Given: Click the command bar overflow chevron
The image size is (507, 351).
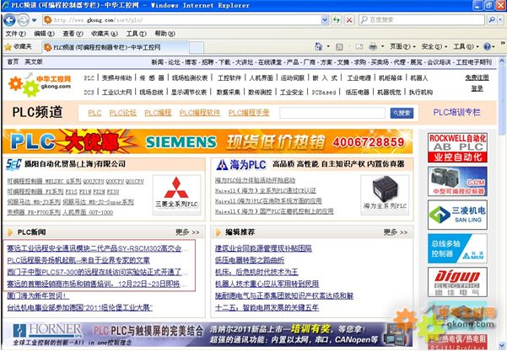Looking at the screenshot, I should pos(503,44).
